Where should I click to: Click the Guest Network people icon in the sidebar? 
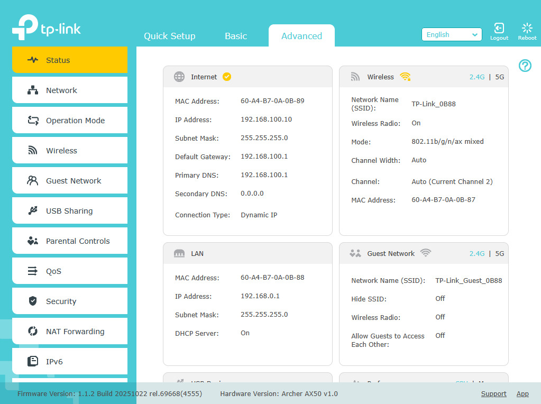click(x=32, y=180)
